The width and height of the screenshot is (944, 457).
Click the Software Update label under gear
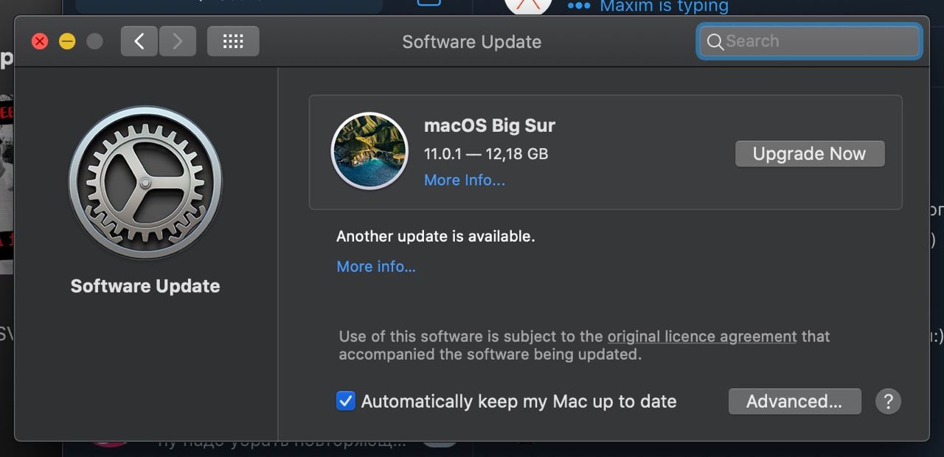pyautogui.click(x=145, y=286)
